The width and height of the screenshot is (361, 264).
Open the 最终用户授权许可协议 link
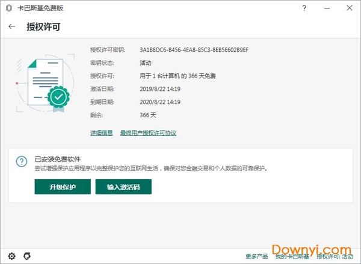148,133
